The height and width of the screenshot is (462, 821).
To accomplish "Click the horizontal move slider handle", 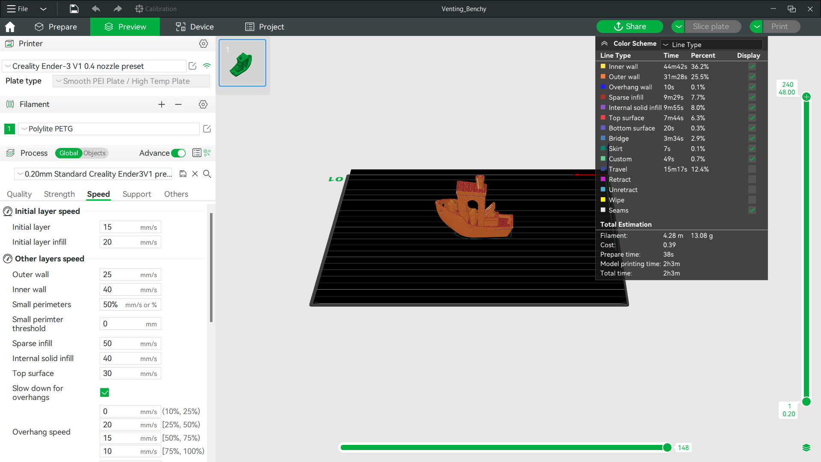I will point(667,447).
